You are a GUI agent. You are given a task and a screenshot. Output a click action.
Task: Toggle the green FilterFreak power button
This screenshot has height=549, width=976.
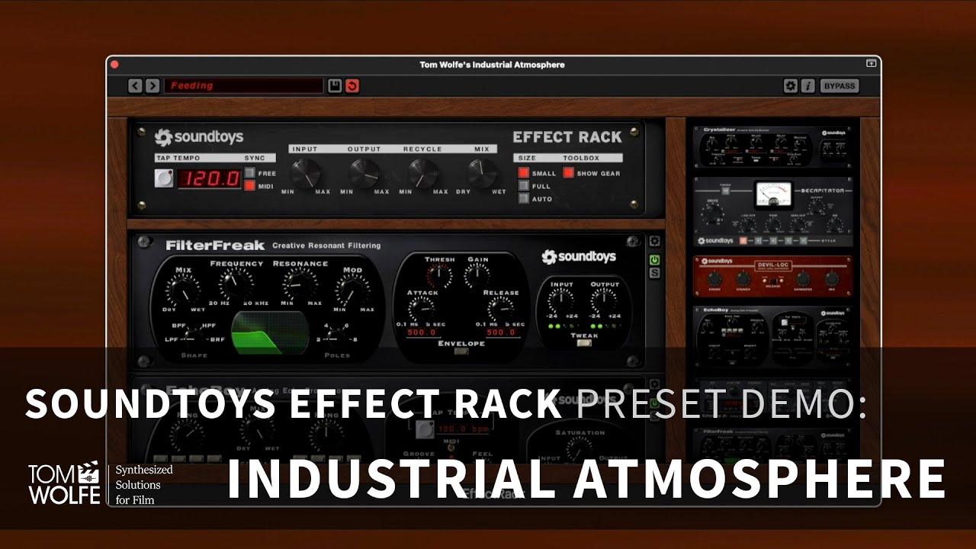[654, 260]
